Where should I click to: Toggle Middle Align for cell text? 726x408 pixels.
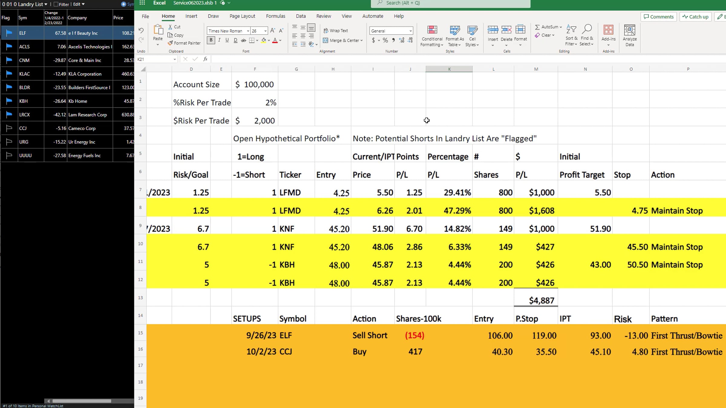coord(303,27)
